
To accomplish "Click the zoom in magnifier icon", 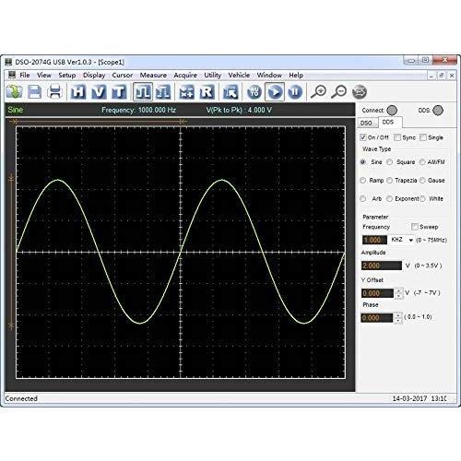I will [x=318, y=91].
